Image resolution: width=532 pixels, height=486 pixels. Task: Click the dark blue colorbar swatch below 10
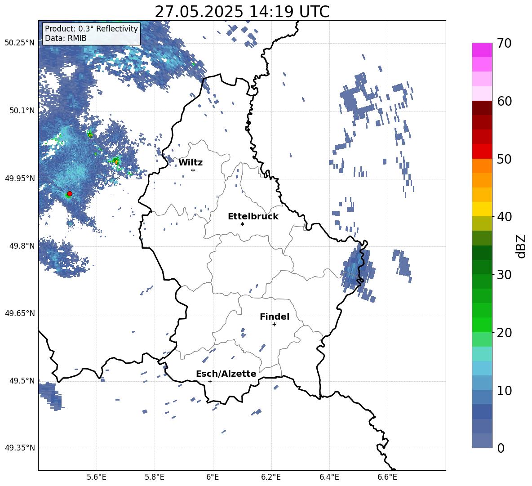coord(482,411)
